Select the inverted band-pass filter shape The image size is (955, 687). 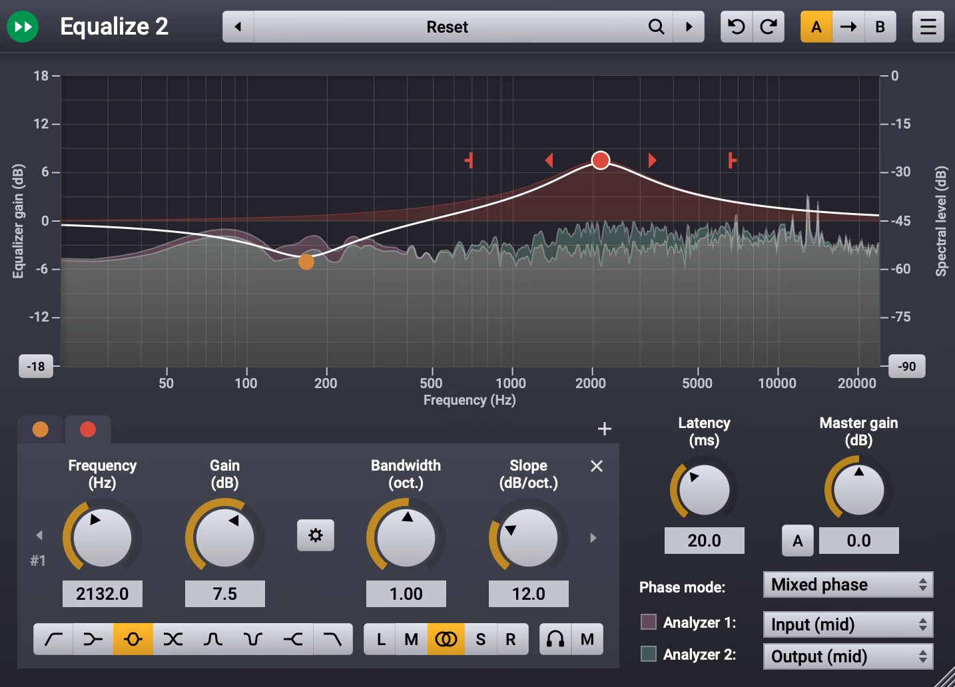tap(253, 639)
